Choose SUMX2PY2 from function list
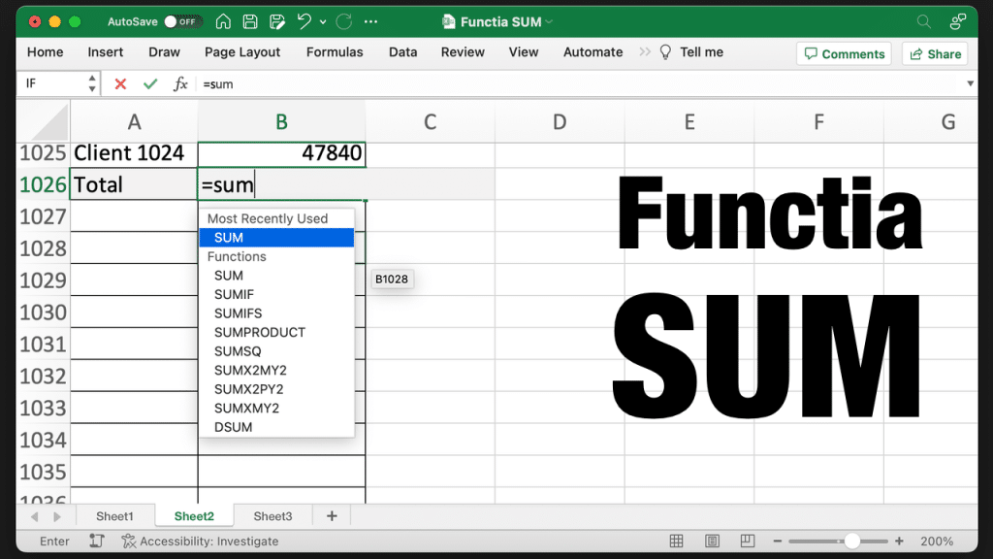Screen dimensions: 993x559 click(276, 390)
